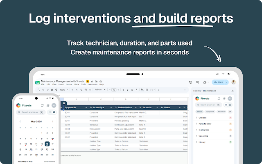Close the Fixeets - Maintenance sidebar
Viewport: 262px width, 164px height.
click(x=233, y=91)
